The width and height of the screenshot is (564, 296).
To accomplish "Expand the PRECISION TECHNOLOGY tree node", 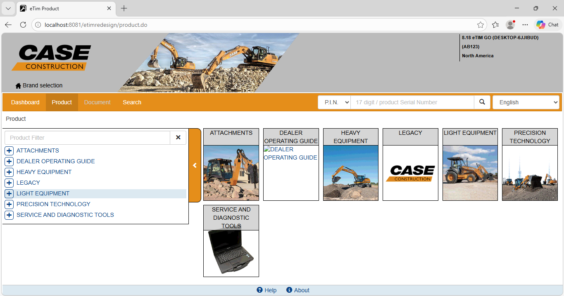I will click(x=9, y=204).
